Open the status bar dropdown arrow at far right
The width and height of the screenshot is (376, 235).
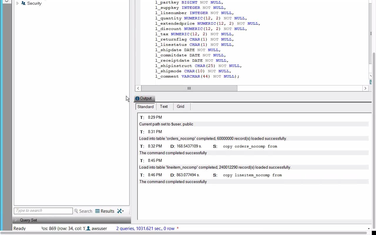tap(369, 229)
